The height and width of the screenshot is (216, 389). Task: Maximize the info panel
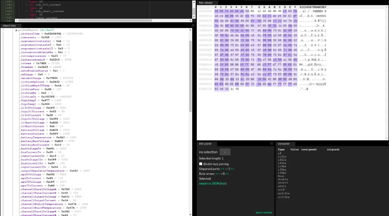272,144
